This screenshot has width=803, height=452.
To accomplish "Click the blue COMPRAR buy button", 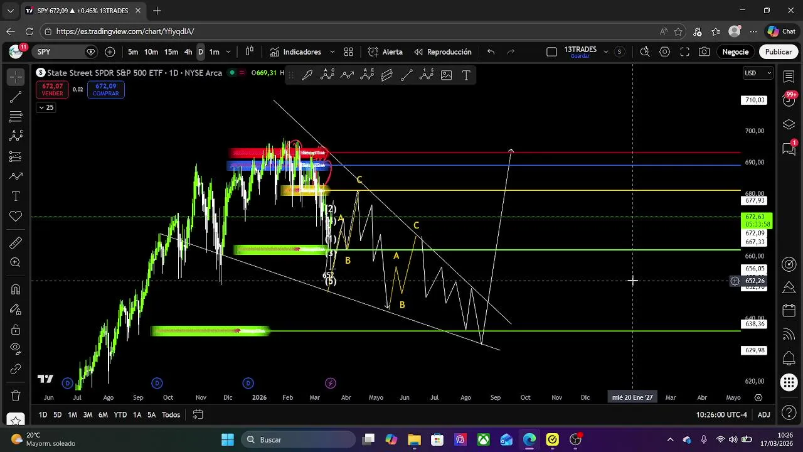I will click(106, 90).
